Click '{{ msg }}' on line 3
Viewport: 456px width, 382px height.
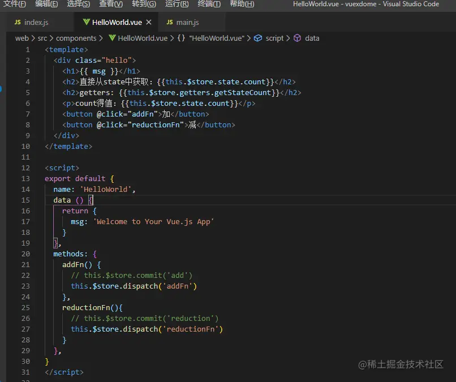[99, 71]
